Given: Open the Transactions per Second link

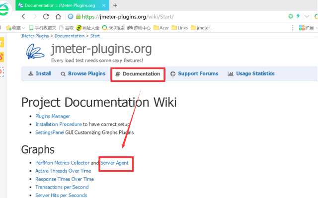Looking at the screenshot, I should 62,187.
